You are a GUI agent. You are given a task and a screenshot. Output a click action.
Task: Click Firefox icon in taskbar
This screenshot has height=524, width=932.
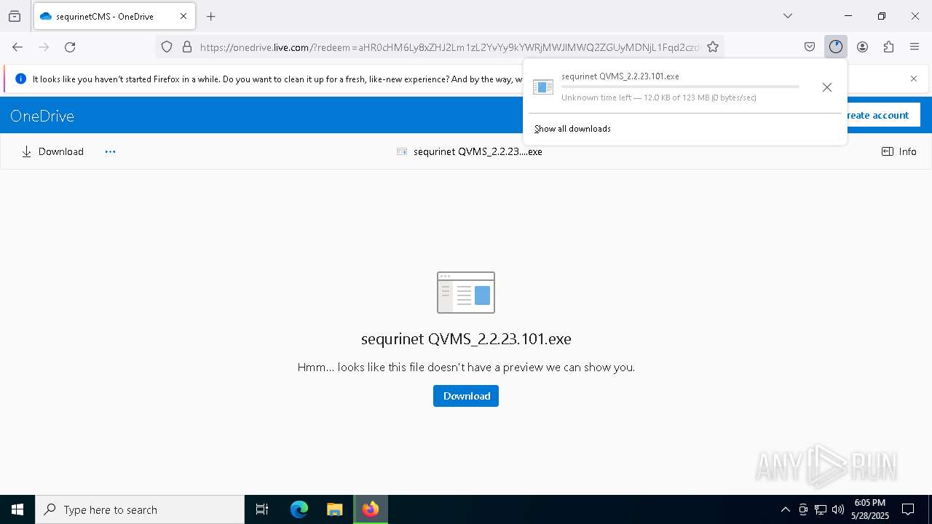[x=371, y=509]
